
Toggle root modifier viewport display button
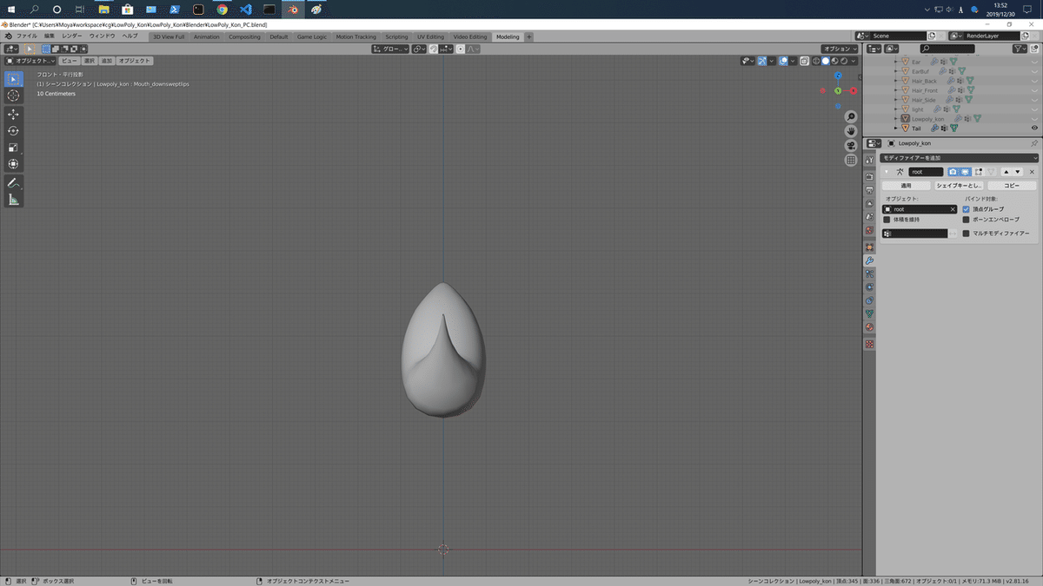coord(965,172)
